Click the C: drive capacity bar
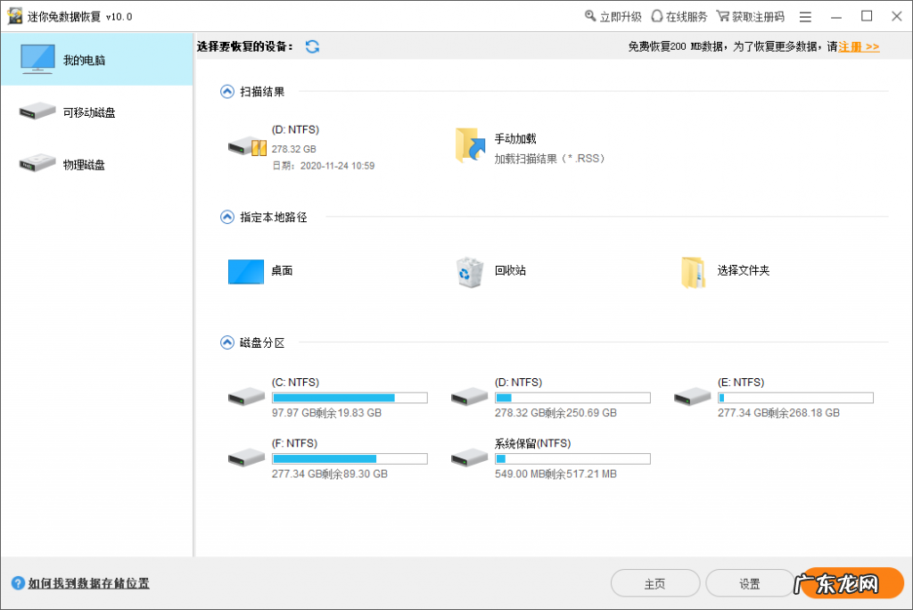Screen dimensions: 913x610 (x=350, y=397)
